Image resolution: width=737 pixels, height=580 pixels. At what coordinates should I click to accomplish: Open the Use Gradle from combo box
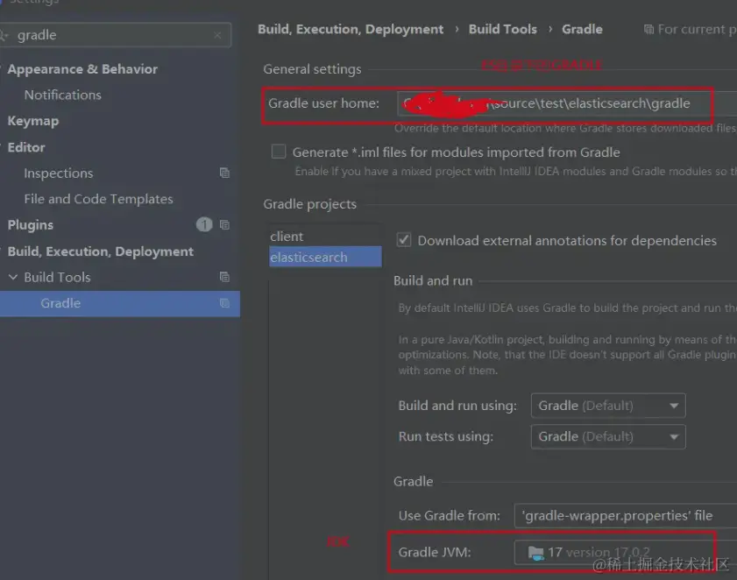626,516
